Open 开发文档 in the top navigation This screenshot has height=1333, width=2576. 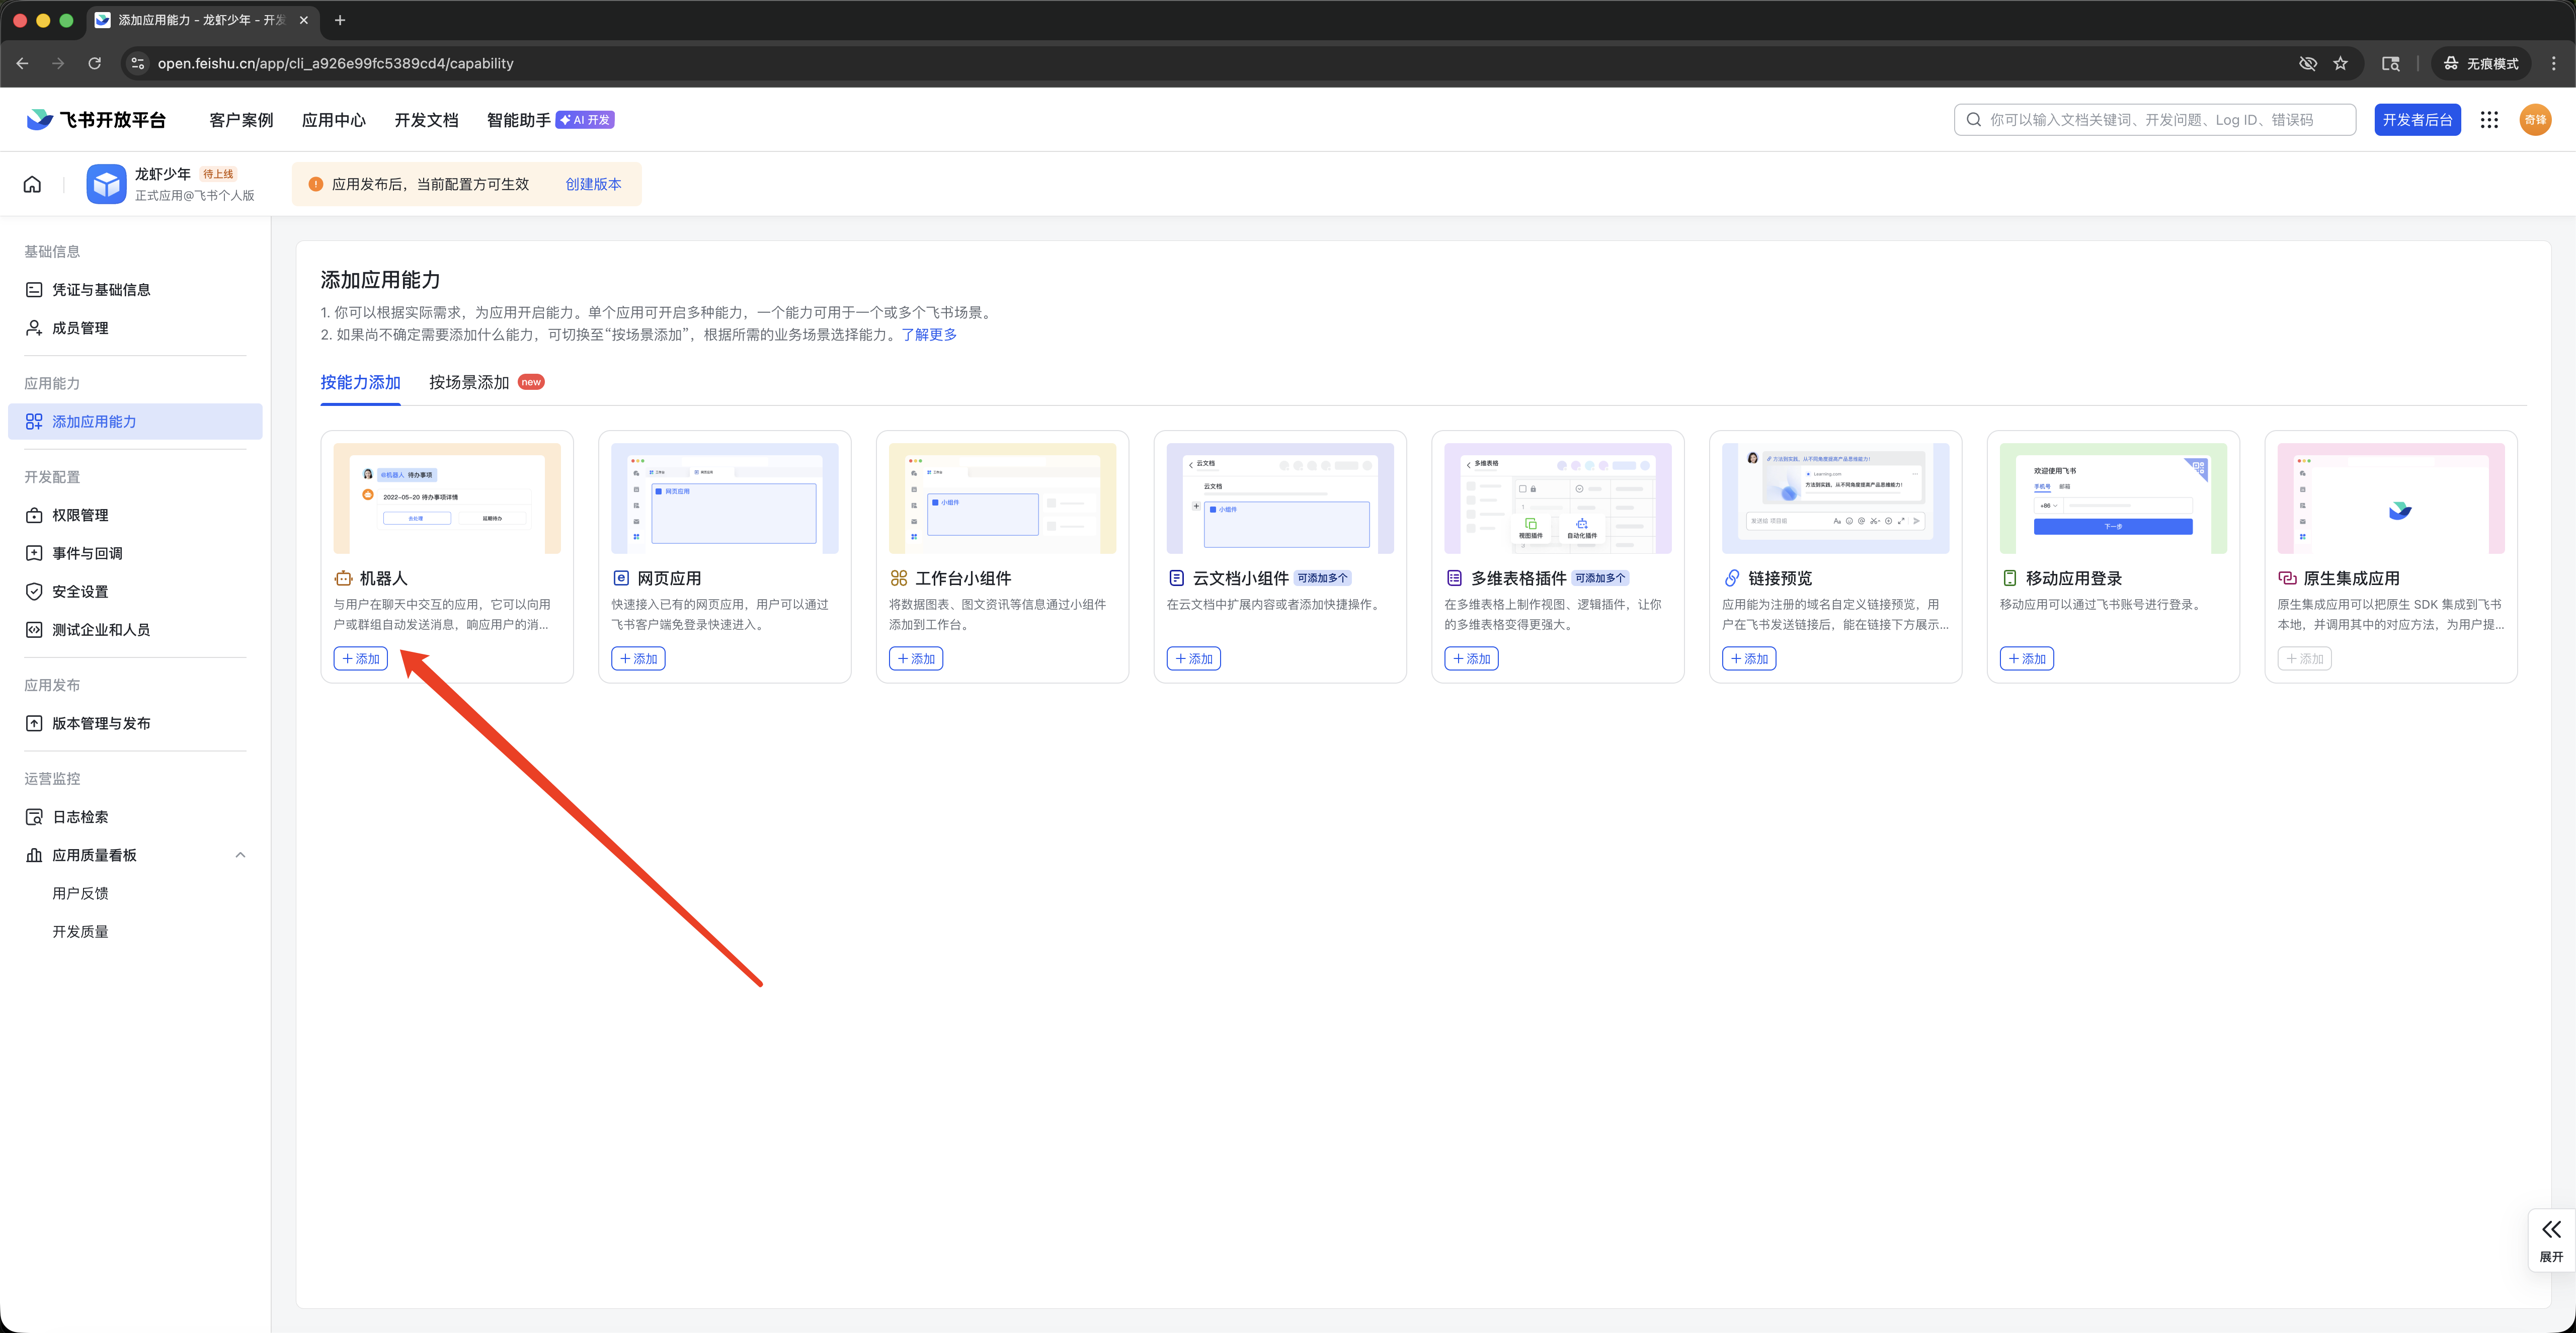click(426, 120)
